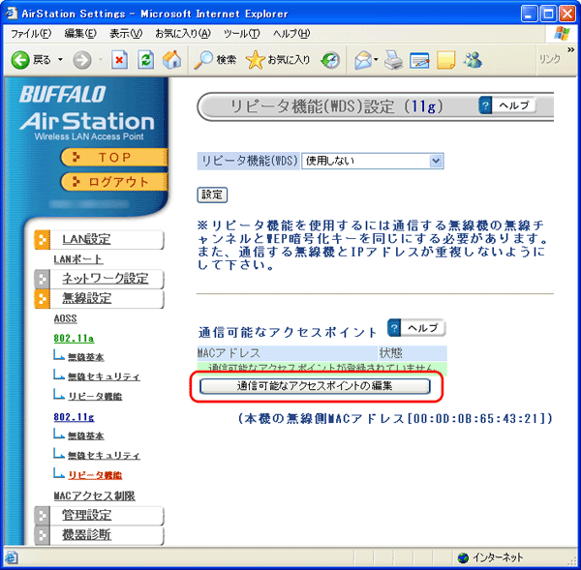Open the リピータ機能(WDS) dropdown
Image resolution: width=581 pixels, height=570 pixels.
click(372, 161)
